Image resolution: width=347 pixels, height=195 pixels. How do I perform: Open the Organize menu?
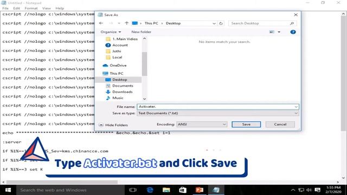(x=111, y=32)
